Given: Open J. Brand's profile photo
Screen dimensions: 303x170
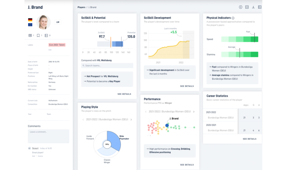Looking at the screenshot, I should click(43, 22).
